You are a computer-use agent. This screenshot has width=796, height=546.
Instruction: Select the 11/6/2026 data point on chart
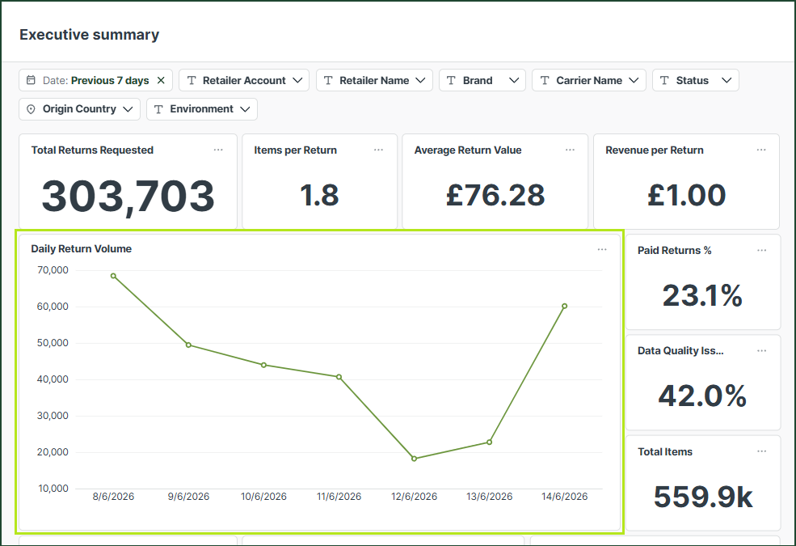(x=339, y=377)
